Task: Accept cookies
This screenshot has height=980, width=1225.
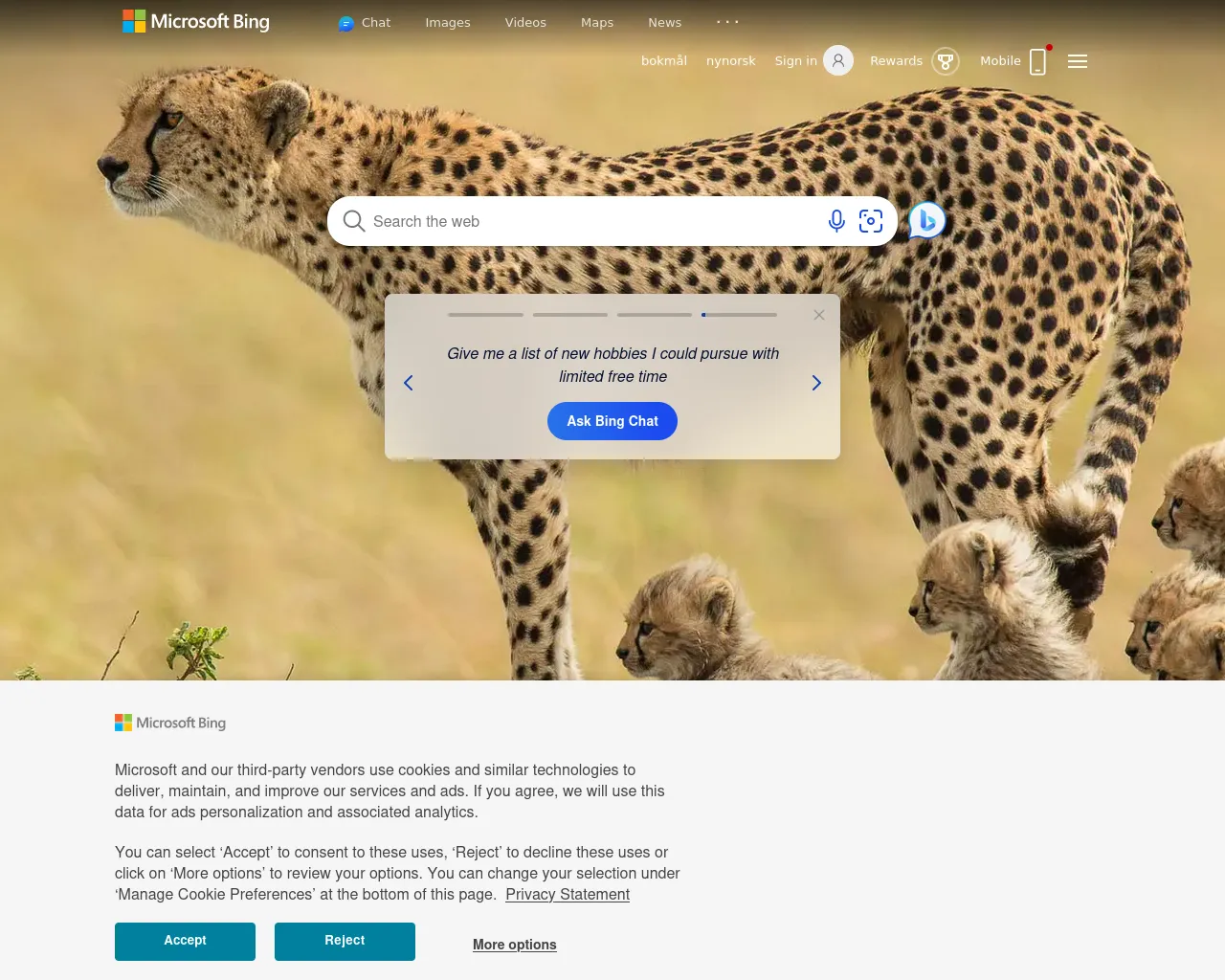Action: click(185, 941)
